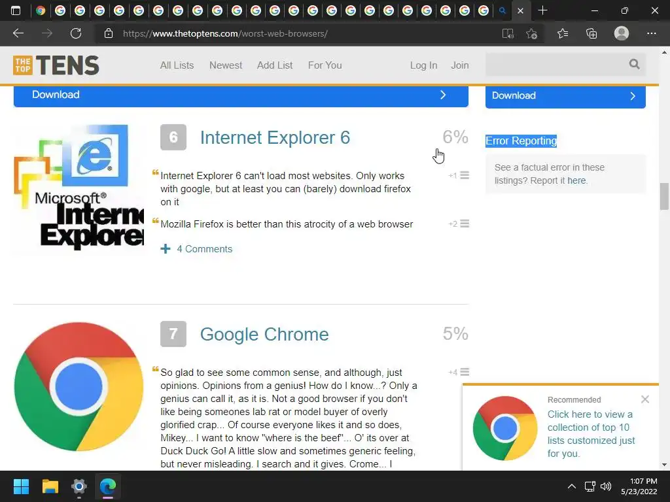Click the wide blue Download banner
The image size is (670, 502).
[x=241, y=95]
